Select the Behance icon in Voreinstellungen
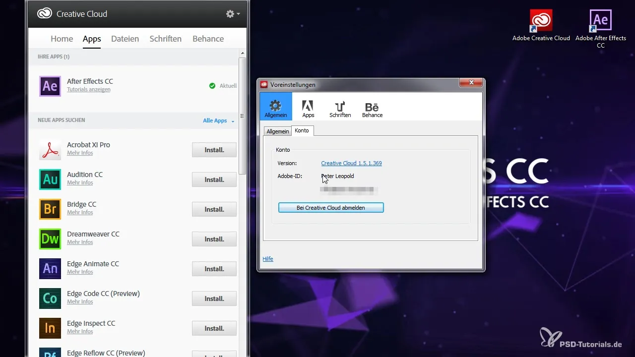Image resolution: width=635 pixels, height=357 pixels. [372, 109]
